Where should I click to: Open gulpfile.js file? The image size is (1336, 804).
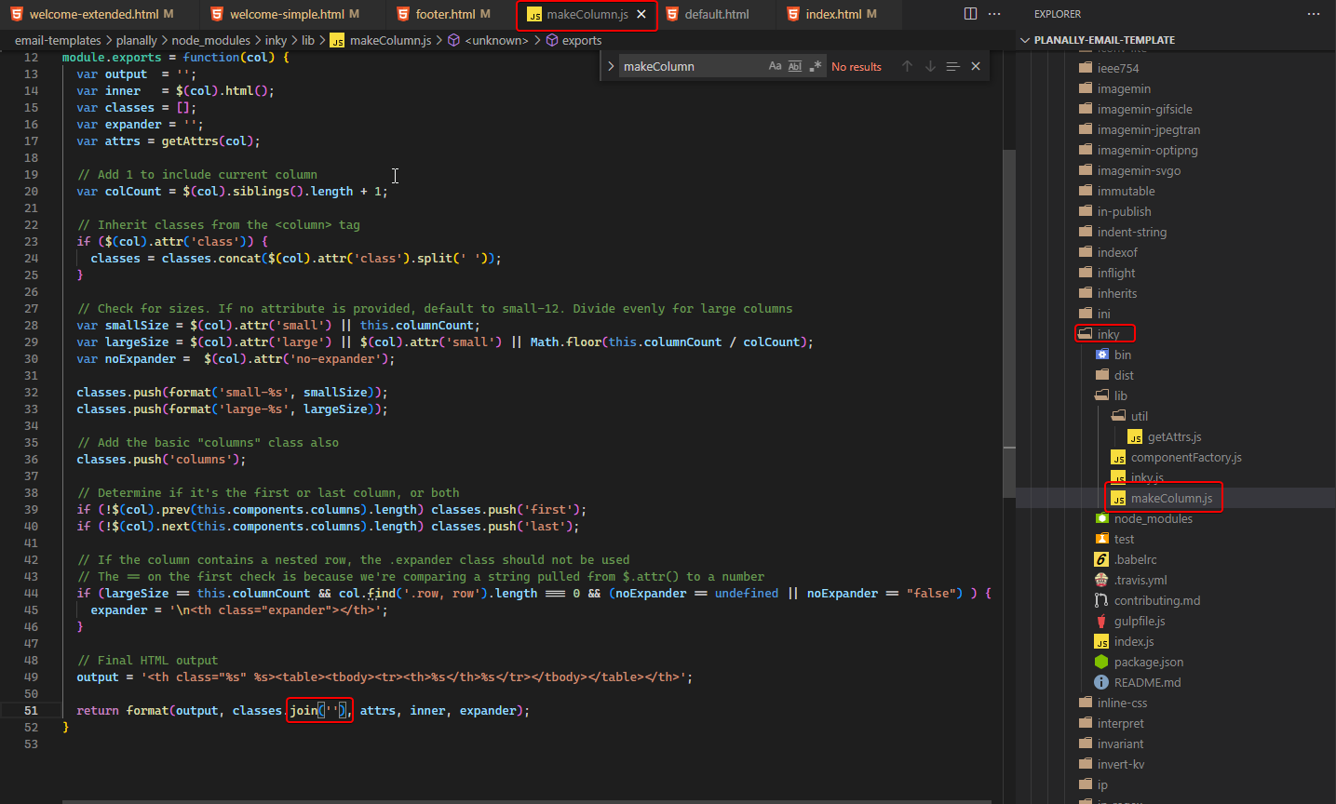[x=1140, y=621]
